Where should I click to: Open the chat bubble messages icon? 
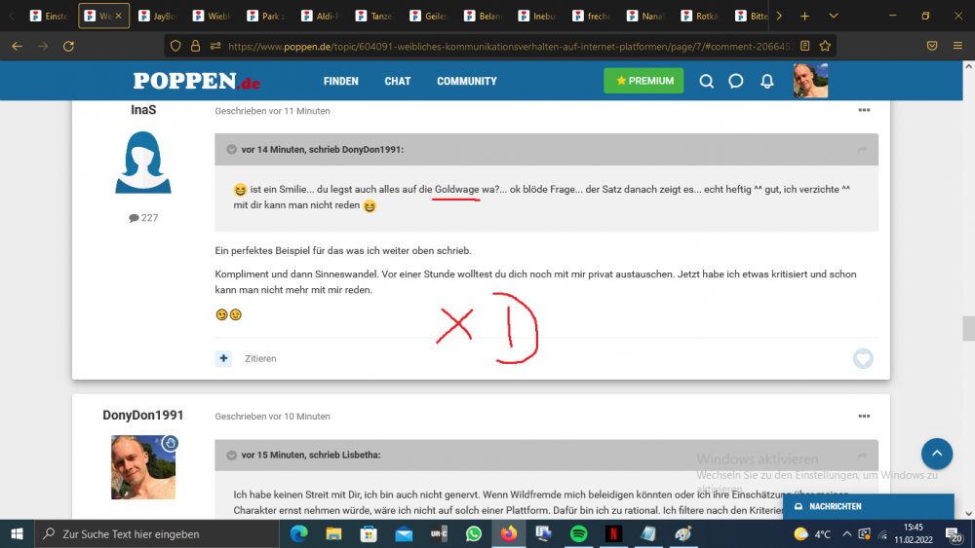736,81
